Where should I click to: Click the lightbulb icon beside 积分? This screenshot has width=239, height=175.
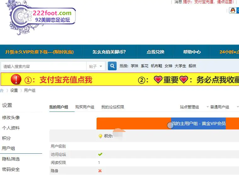(100, 136)
